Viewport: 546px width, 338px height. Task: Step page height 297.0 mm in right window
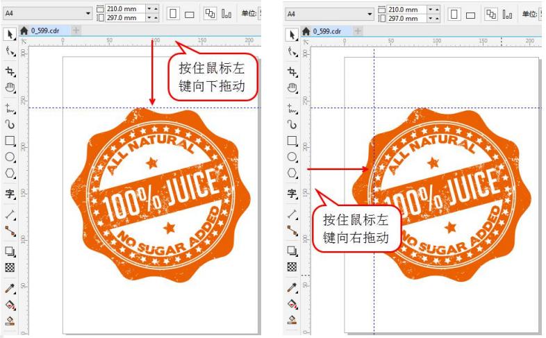(434, 18)
